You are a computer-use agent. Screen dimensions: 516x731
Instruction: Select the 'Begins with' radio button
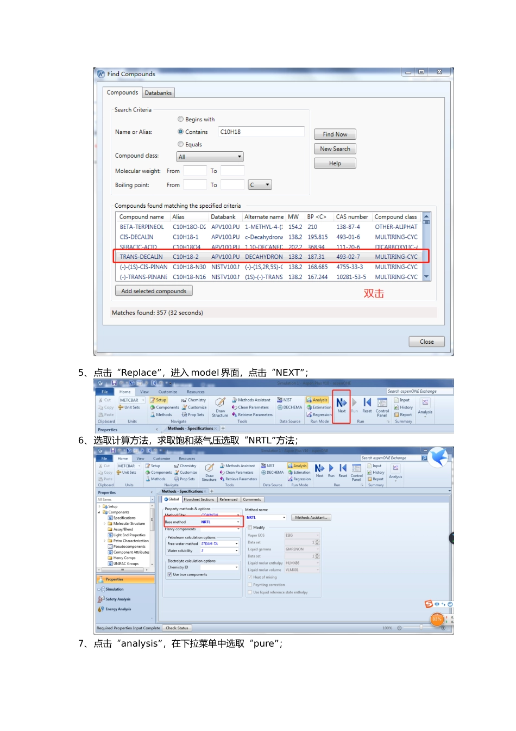point(181,119)
